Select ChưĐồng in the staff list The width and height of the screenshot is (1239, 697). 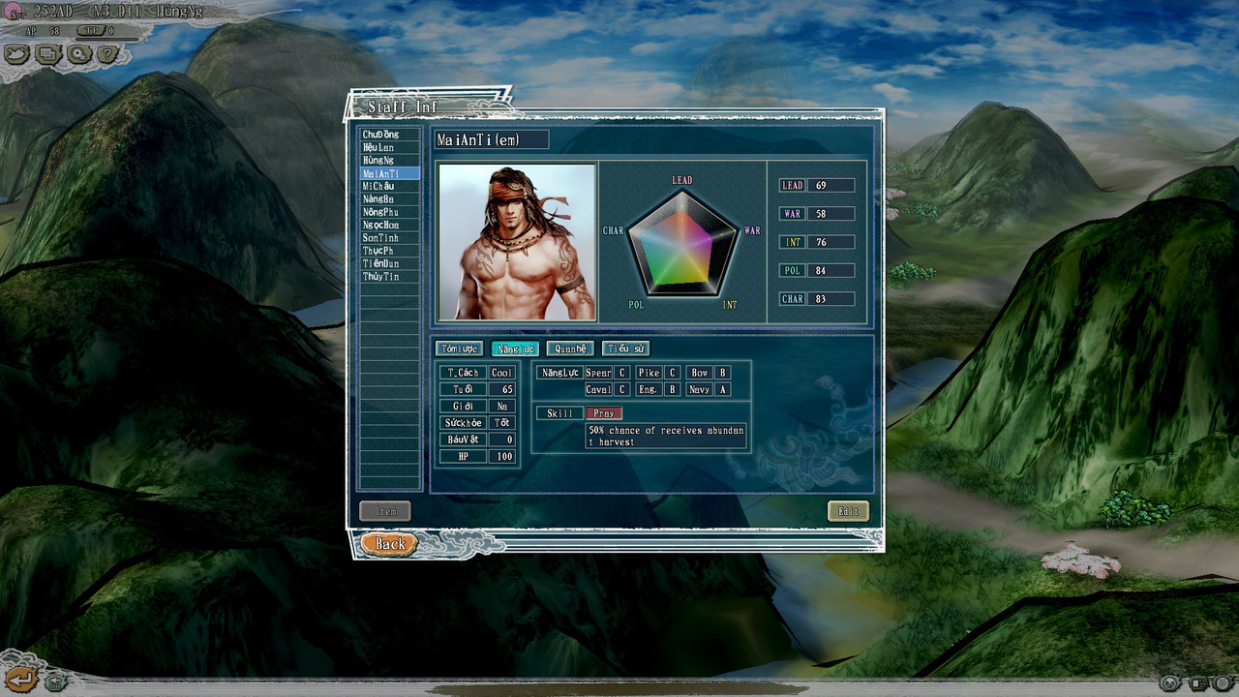coord(389,135)
